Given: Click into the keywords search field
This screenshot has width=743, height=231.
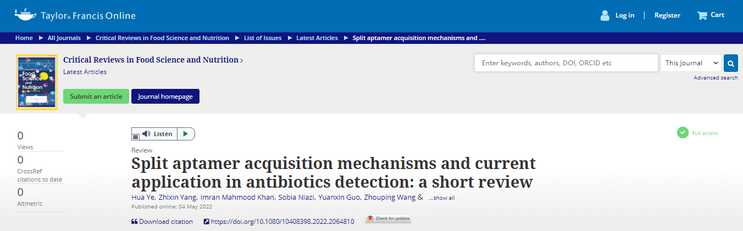Looking at the screenshot, I should (565, 63).
